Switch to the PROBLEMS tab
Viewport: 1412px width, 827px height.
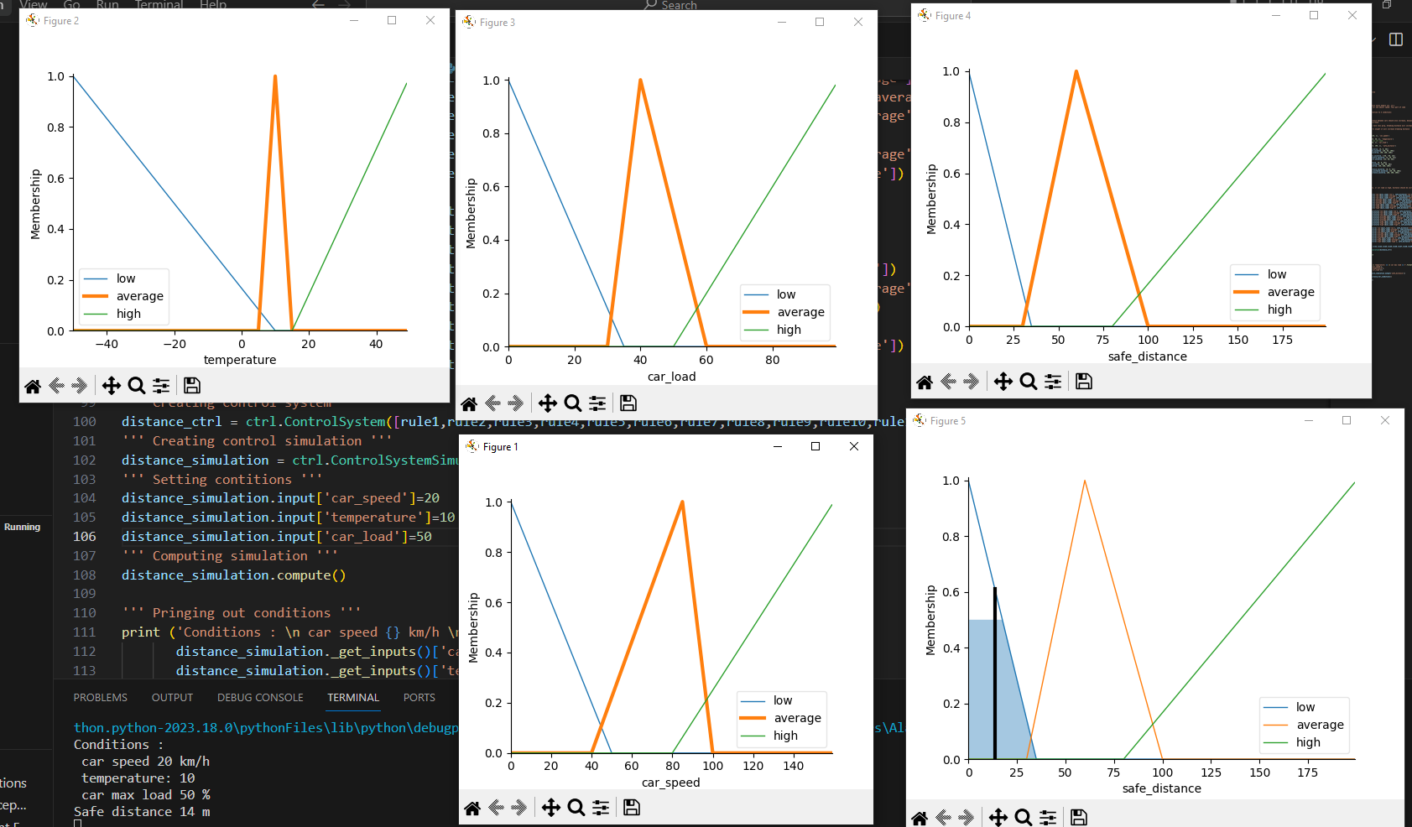(x=100, y=697)
